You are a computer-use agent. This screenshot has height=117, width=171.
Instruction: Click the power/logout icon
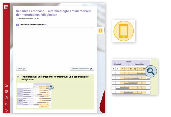(x=6, y=110)
